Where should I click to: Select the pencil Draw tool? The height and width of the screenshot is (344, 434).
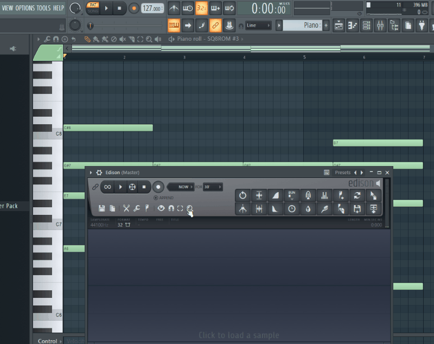coord(87,39)
